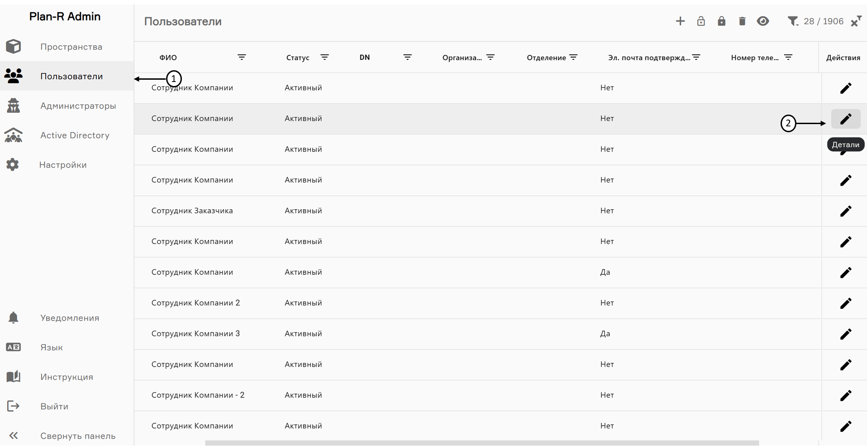Open Пространства in the sidebar
The image size is (867, 447).
pos(71,47)
